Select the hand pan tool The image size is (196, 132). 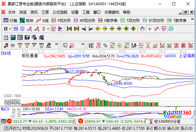coord(142,29)
